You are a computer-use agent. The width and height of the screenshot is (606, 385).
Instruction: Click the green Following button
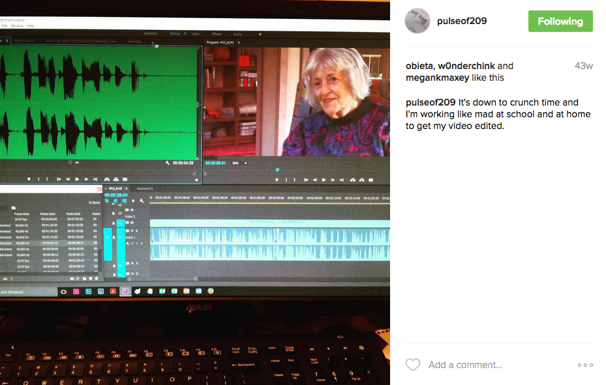pyautogui.click(x=560, y=21)
